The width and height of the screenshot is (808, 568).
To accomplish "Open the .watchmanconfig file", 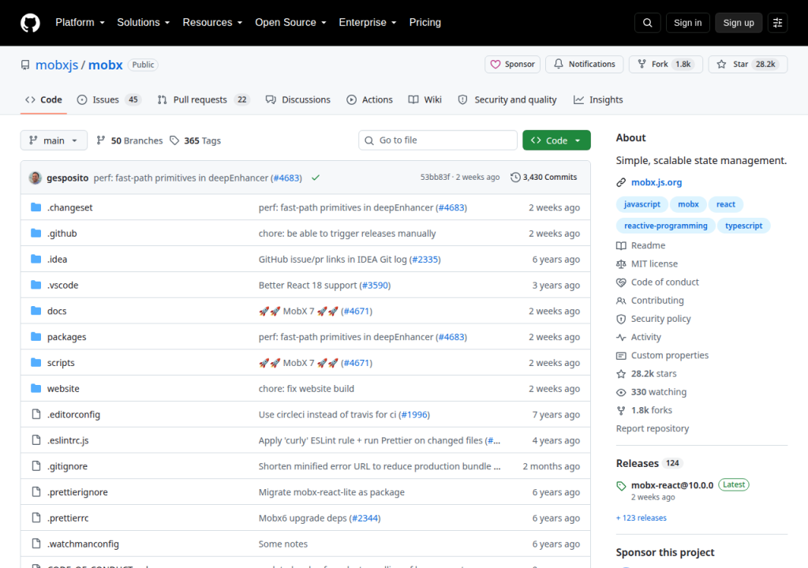I will 83,544.
